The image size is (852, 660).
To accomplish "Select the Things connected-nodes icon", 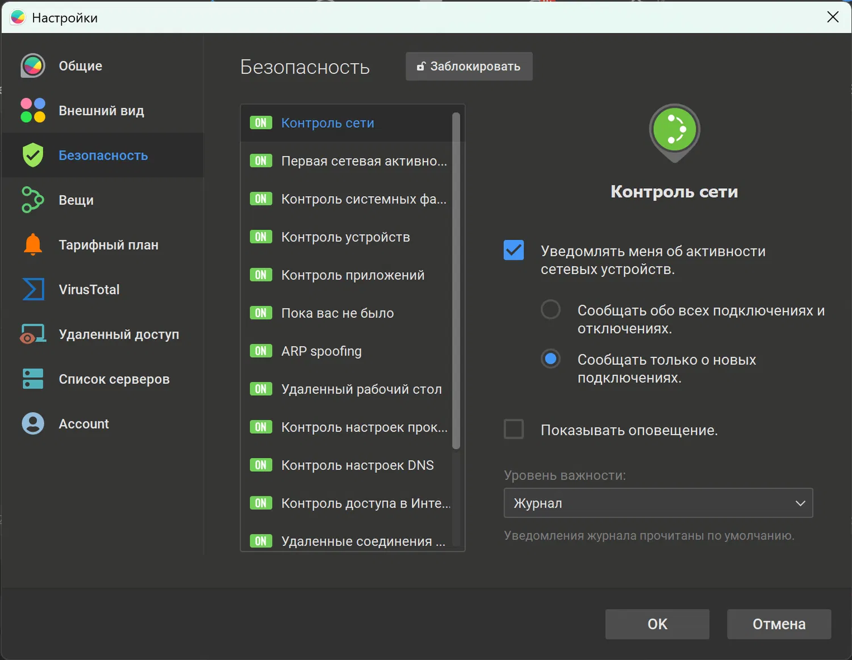I will click(x=33, y=200).
